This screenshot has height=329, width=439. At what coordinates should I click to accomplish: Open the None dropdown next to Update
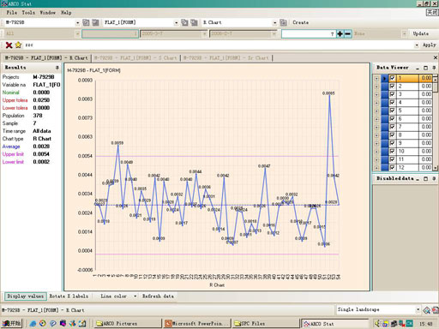tap(404, 34)
